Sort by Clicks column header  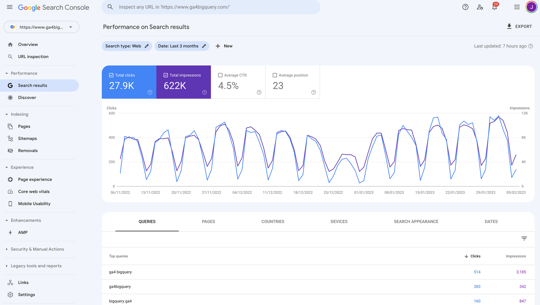(473, 256)
